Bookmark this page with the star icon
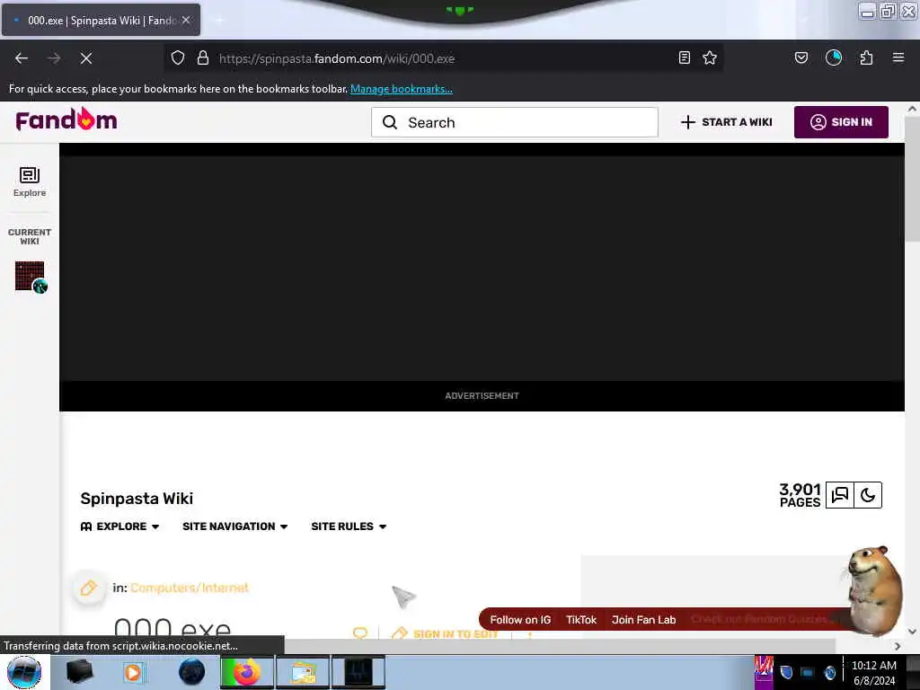Image resolution: width=920 pixels, height=690 pixels. tap(710, 57)
